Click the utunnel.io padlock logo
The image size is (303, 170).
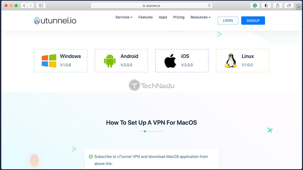pyautogui.click(x=37, y=20)
